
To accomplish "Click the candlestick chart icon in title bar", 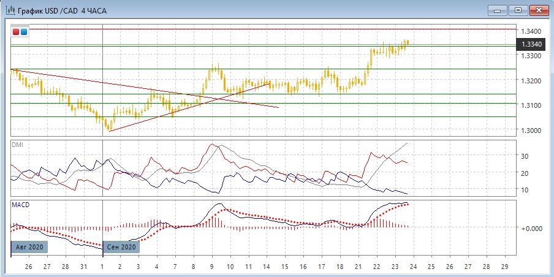I will (x=10, y=10).
